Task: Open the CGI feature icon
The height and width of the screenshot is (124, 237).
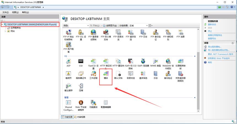Action: click(x=81, y=63)
